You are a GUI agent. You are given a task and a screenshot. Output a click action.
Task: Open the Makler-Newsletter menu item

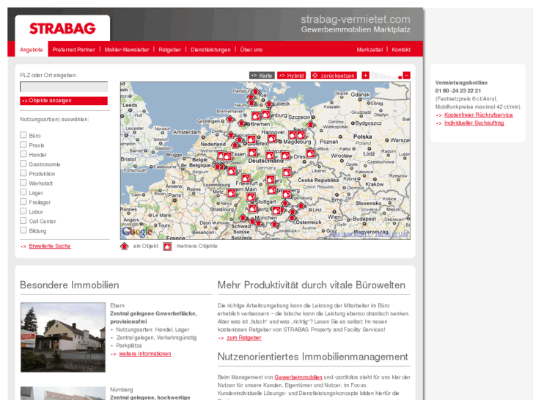[127, 50]
